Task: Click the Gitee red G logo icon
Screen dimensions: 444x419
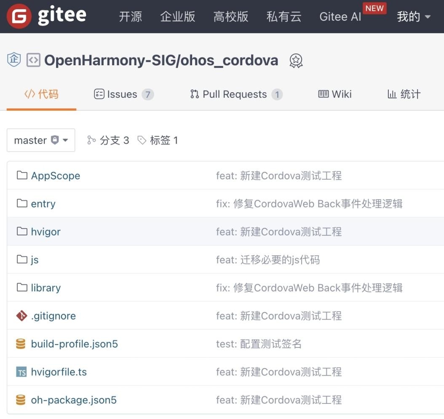Action: pyautogui.click(x=19, y=16)
